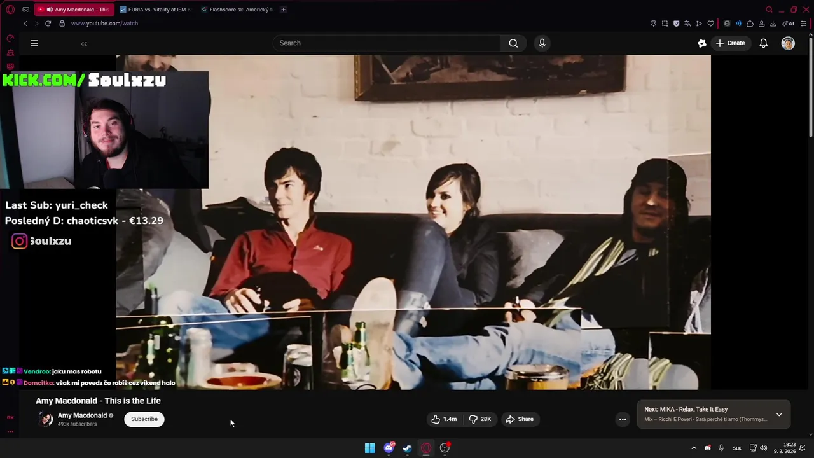814x458 pixels.
Task: Open the GX sidebar bottom icon
Action: tap(10, 418)
